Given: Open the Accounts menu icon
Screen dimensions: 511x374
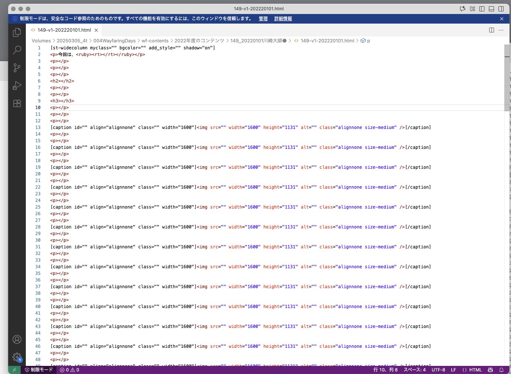Looking at the screenshot, I should 17,339.
